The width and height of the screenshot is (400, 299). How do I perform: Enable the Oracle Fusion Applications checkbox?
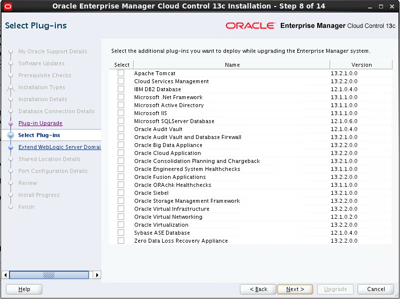[121, 176]
